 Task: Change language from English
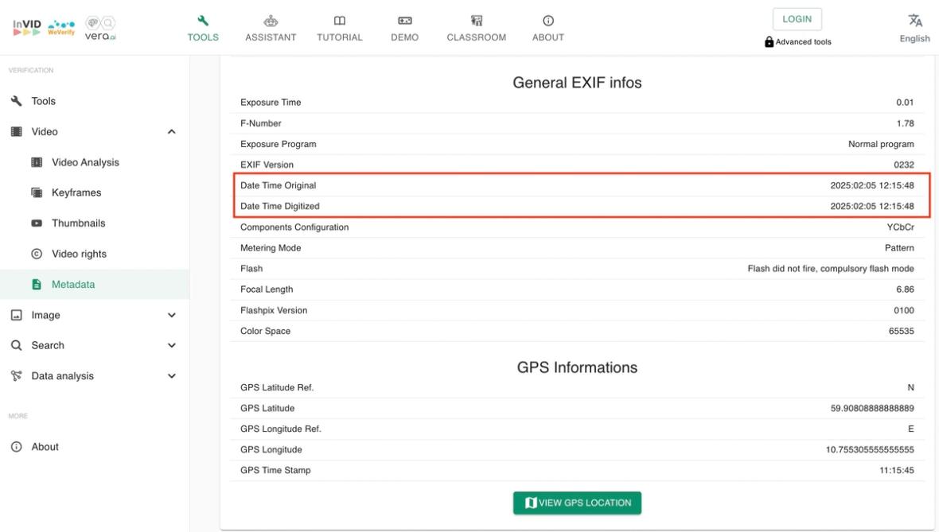point(914,38)
